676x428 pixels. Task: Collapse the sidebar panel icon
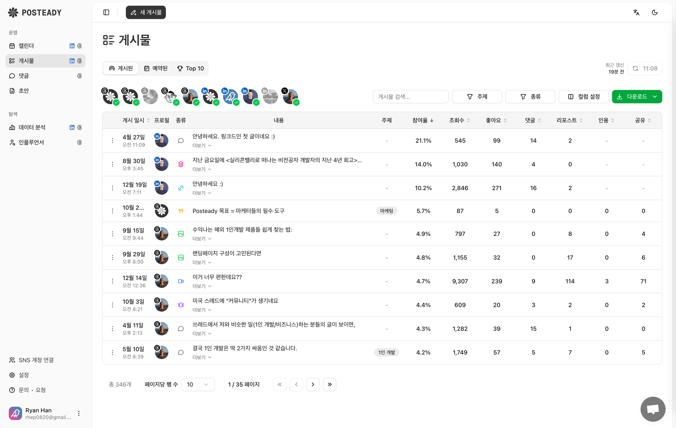tap(106, 12)
